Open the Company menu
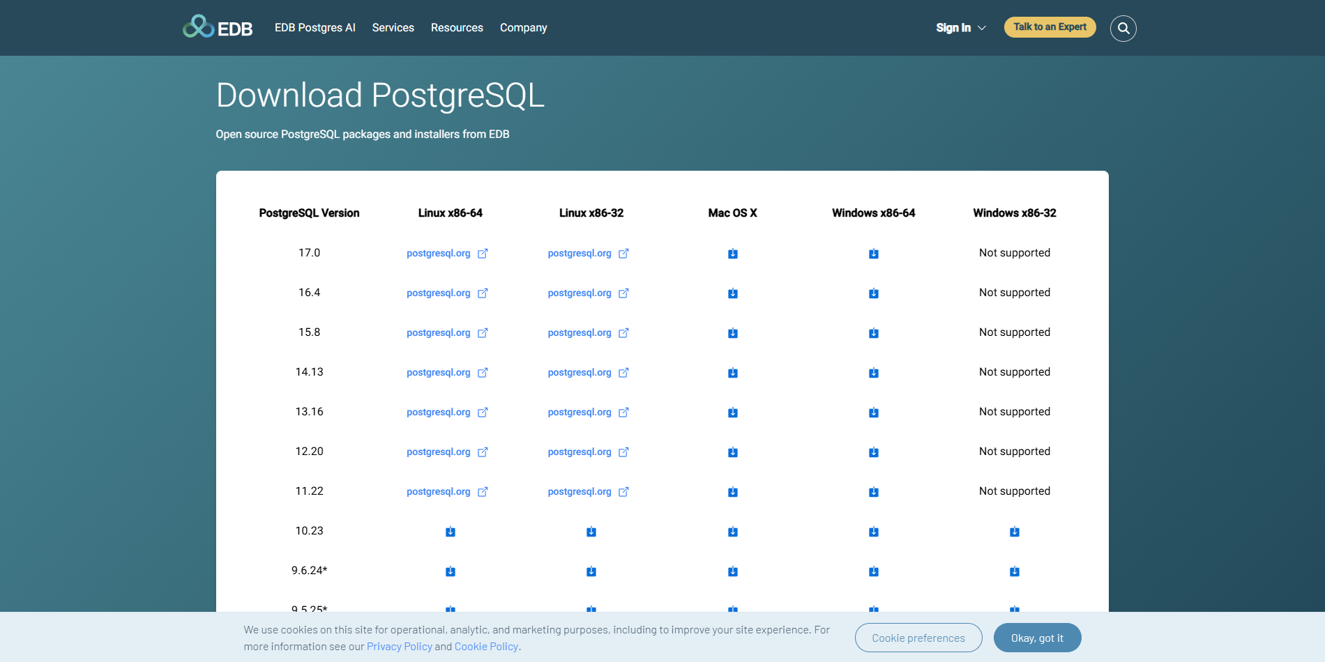This screenshot has height=662, width=1325. (524, 28)
